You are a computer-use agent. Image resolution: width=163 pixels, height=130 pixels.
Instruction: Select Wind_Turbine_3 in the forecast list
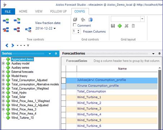[x=89, y=109]
